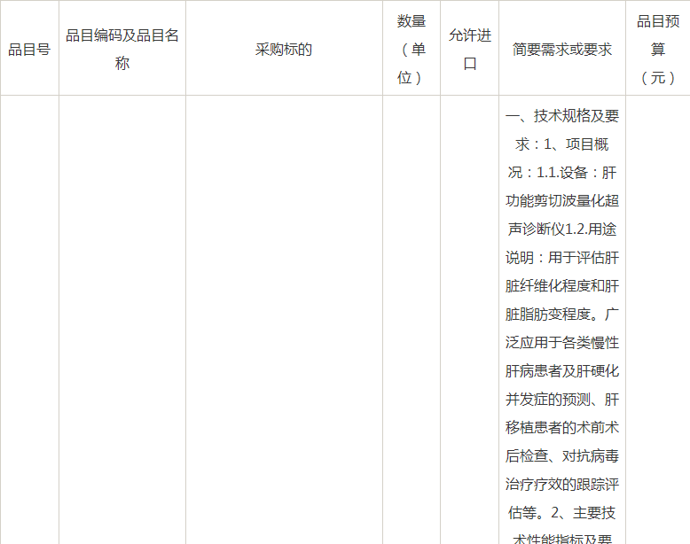Click the 采购标的 column header
690x544 pixels.
[284, 50]
